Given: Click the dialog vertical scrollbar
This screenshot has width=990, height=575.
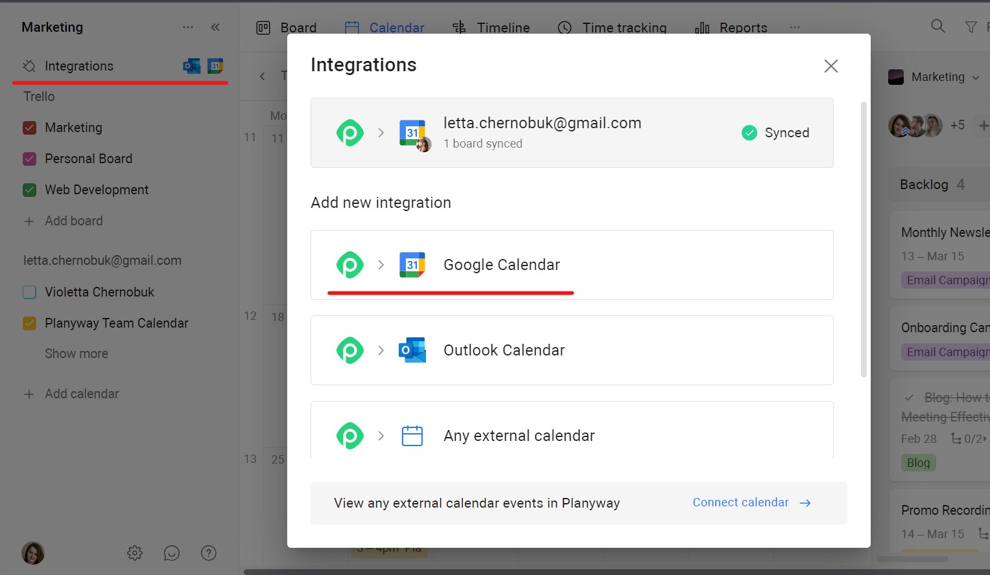Looking at the screenshot, I should tap(864, 240).
